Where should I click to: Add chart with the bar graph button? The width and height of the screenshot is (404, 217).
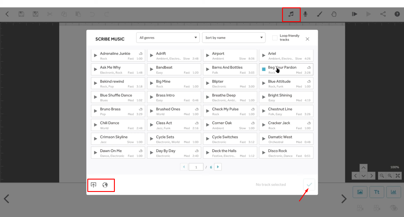point(394,192)
